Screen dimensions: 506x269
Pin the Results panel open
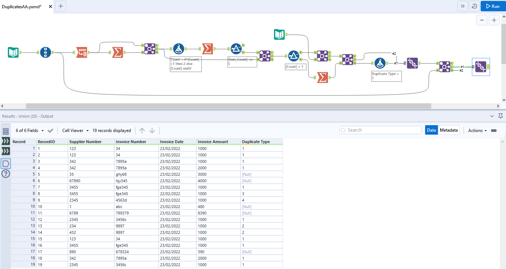click(501, 116)
